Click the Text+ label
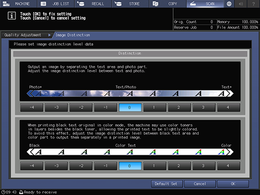Viewport: 260px width, 195px height. (226, 87)
